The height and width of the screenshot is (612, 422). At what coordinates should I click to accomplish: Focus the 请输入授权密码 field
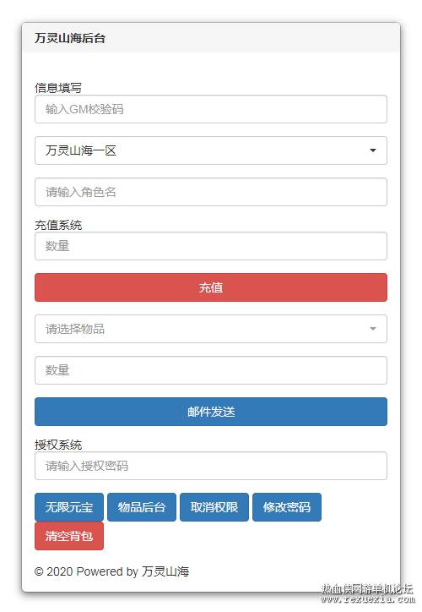click(210, 466)
